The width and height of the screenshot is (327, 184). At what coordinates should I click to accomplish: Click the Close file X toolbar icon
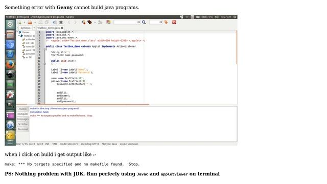coord(61,22)
